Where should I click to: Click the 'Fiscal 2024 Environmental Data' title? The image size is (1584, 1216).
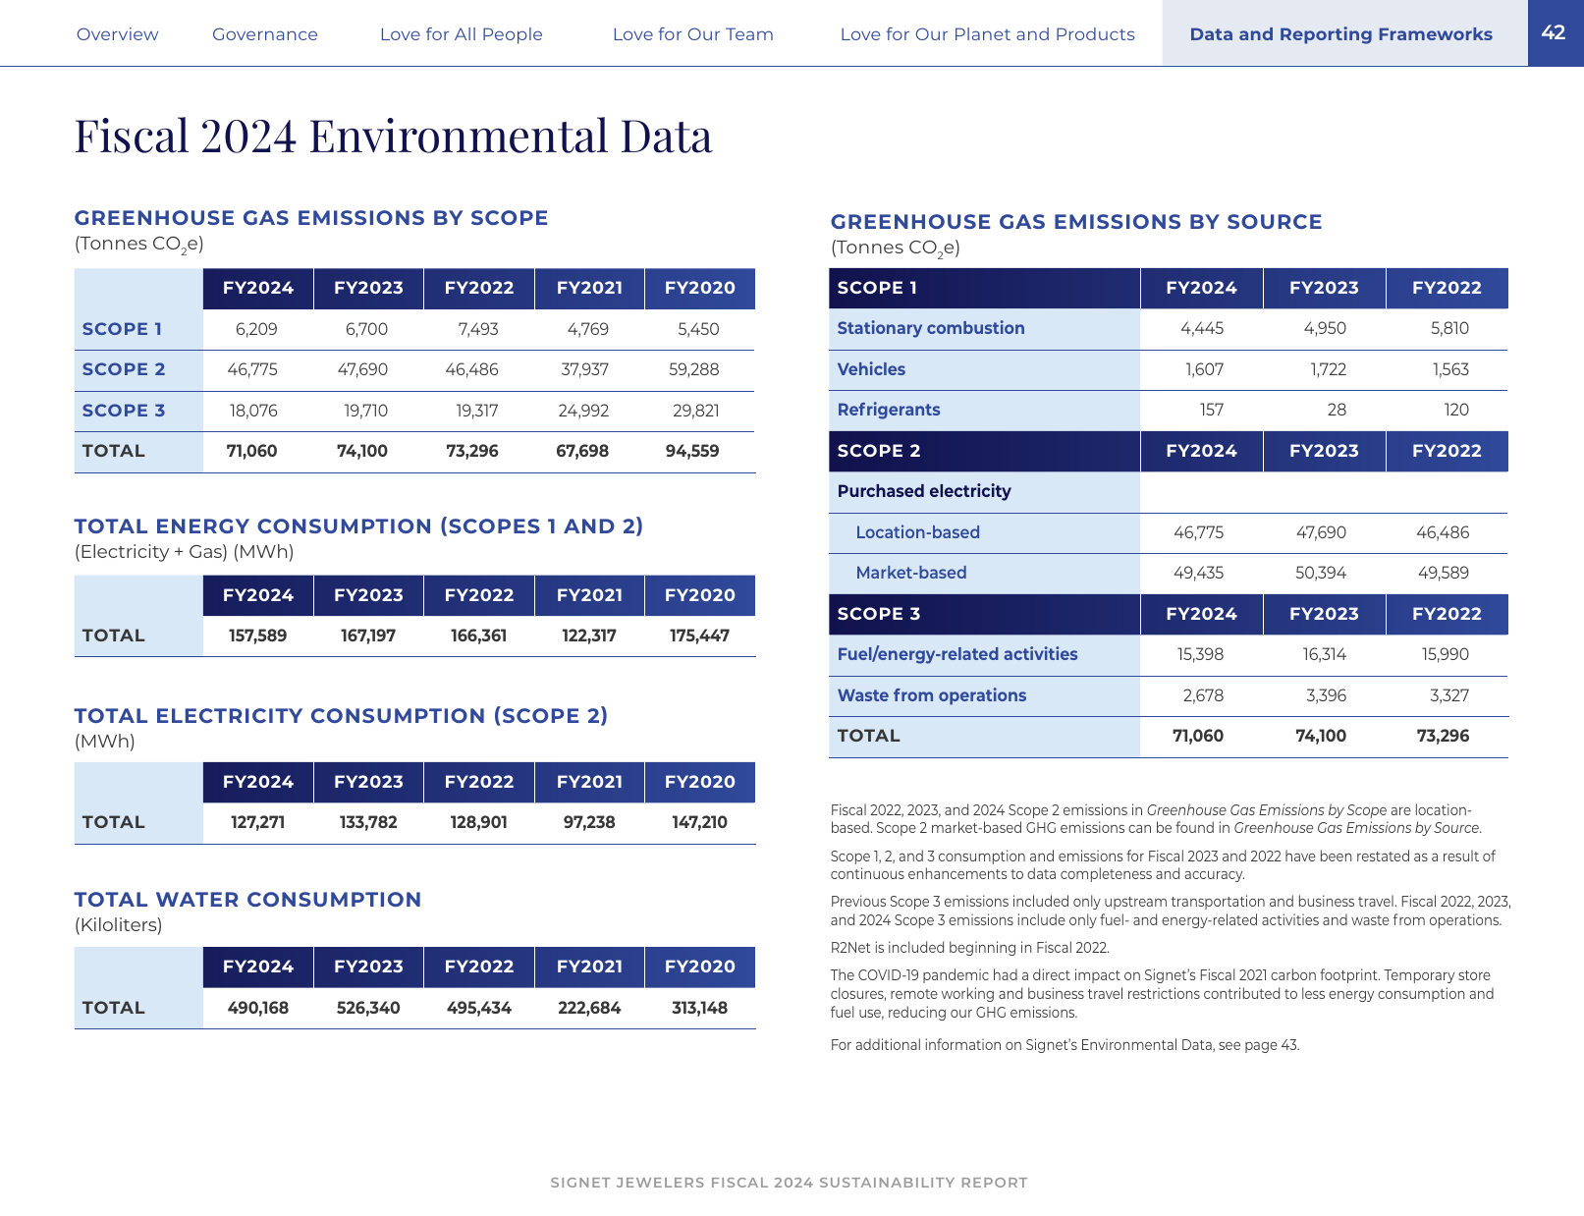click(x=394, y=136)
